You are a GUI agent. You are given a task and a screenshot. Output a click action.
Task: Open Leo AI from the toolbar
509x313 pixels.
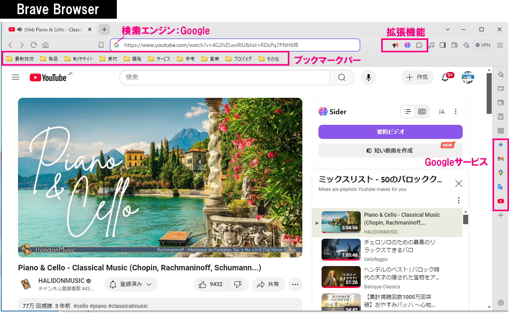coord(466,45)
